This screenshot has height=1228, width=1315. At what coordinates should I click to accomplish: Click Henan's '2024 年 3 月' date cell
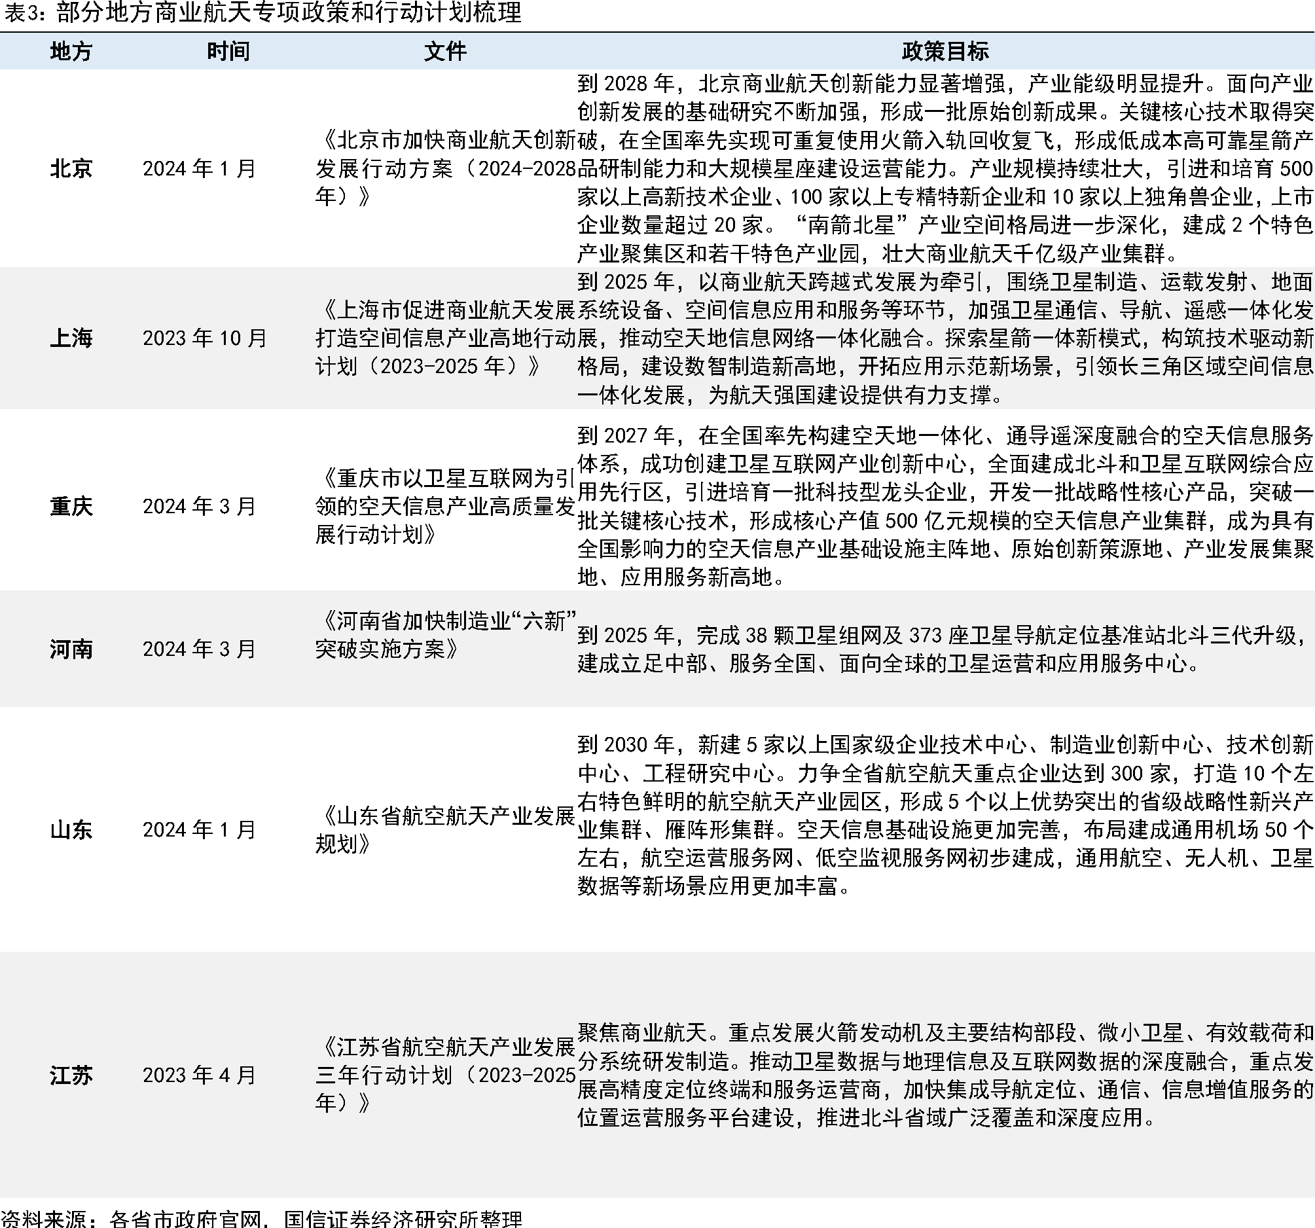pyautogui.click(x=199, y=649)
